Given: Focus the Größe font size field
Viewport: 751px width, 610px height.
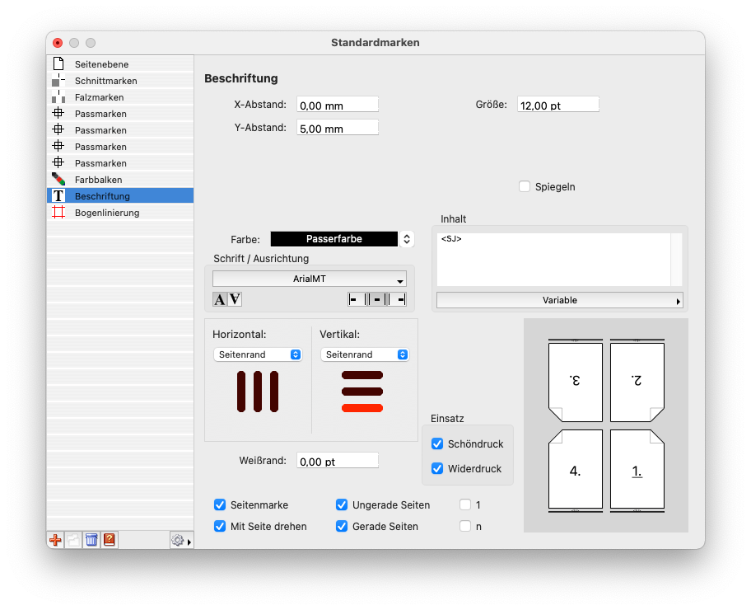Looking at the screenshot, I should point(558,105).
